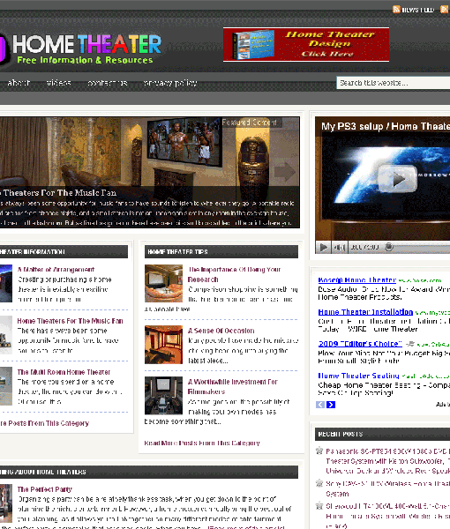Open the Contact Us page

pos(108,82)
